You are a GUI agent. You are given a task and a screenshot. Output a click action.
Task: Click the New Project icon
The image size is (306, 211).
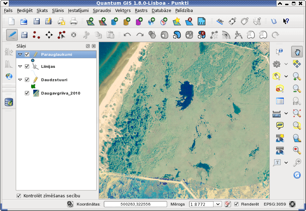(x=12, y=21)
